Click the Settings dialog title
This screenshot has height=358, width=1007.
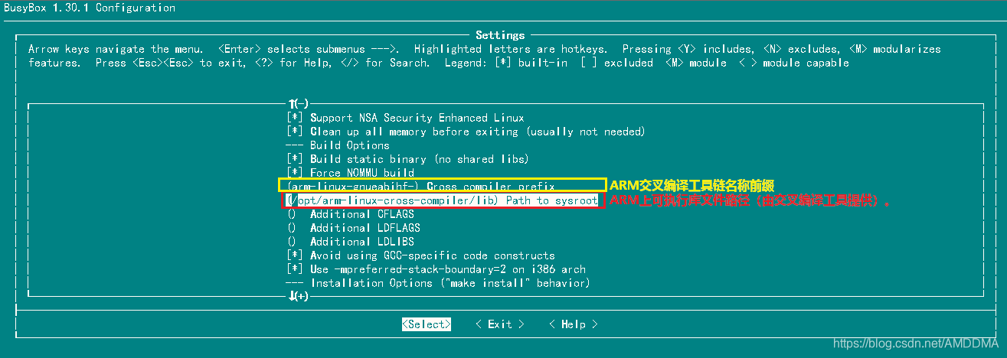[500, 35]
